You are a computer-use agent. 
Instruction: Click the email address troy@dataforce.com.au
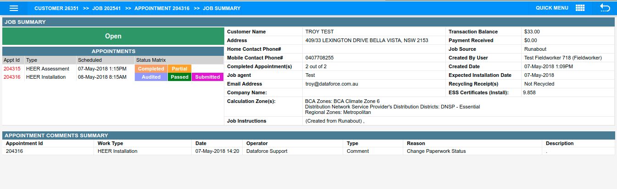pyautogui.click(x=331, y=84)
